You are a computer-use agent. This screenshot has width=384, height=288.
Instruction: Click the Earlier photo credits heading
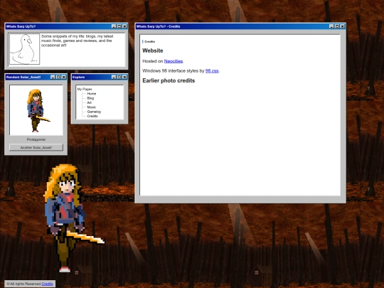click(x=169, y=80)
